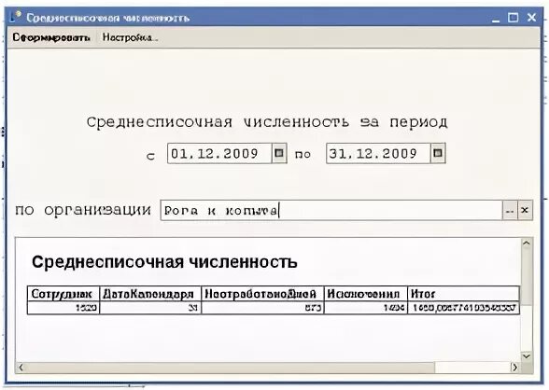Click the Итог value cell in report
This screenshot has height=390, width=549.
click(463, 308)
